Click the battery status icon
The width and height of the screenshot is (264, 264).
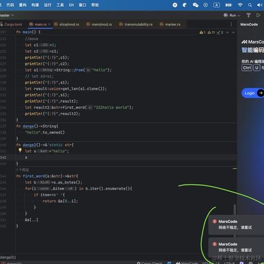pos(228,5)
